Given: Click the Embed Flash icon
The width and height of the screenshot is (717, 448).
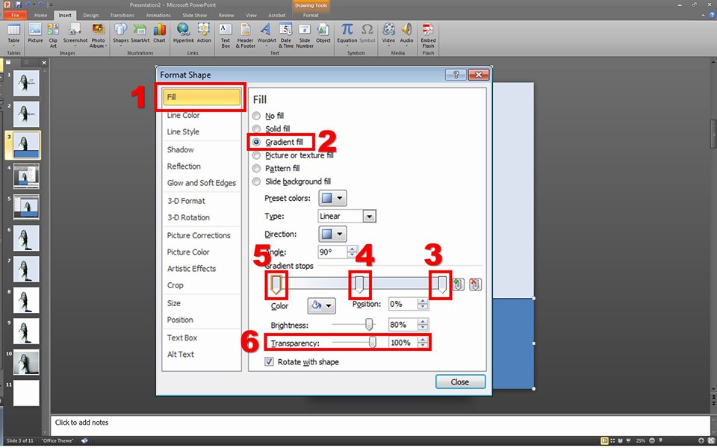Looking at the screenshot, I should click(x=428, y=33).
